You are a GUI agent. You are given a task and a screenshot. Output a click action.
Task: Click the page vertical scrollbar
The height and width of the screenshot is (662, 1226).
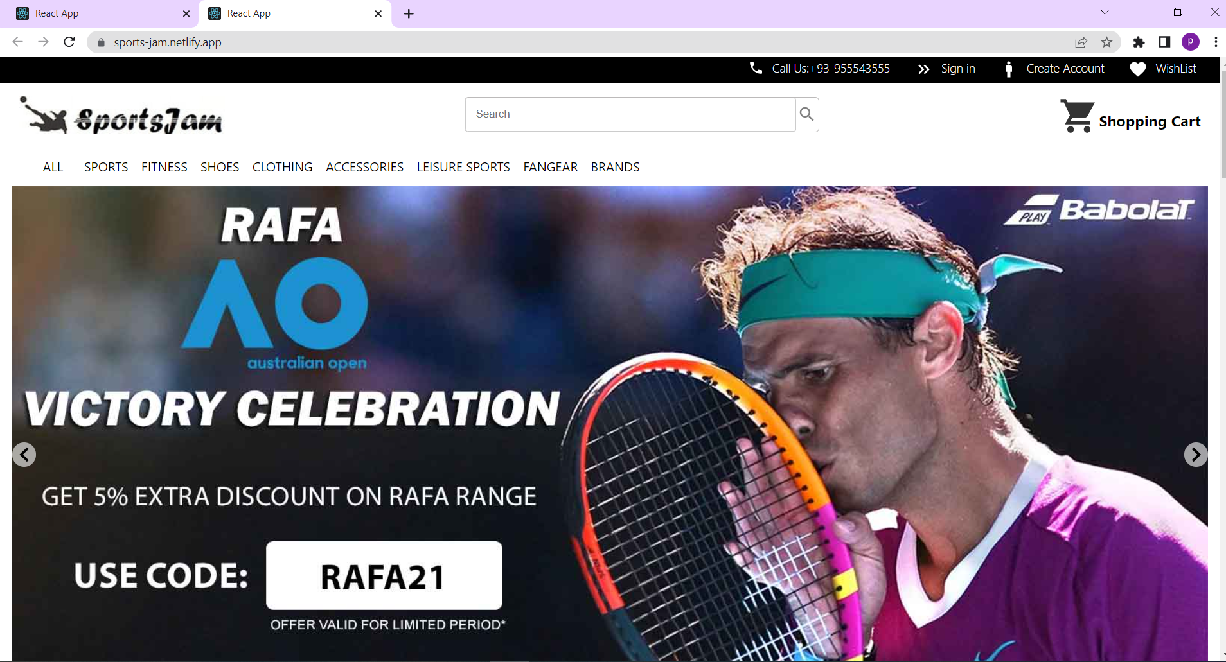(x=1223, y=124)
